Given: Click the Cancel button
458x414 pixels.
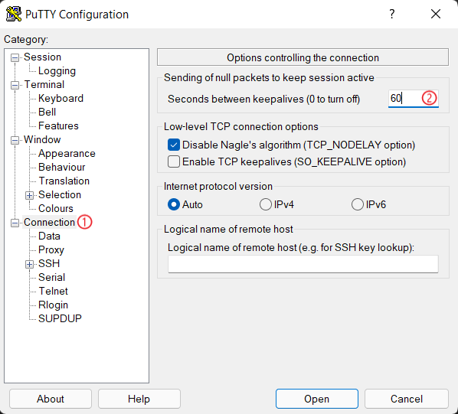Looking at the screenshot, I should (406, 399).
